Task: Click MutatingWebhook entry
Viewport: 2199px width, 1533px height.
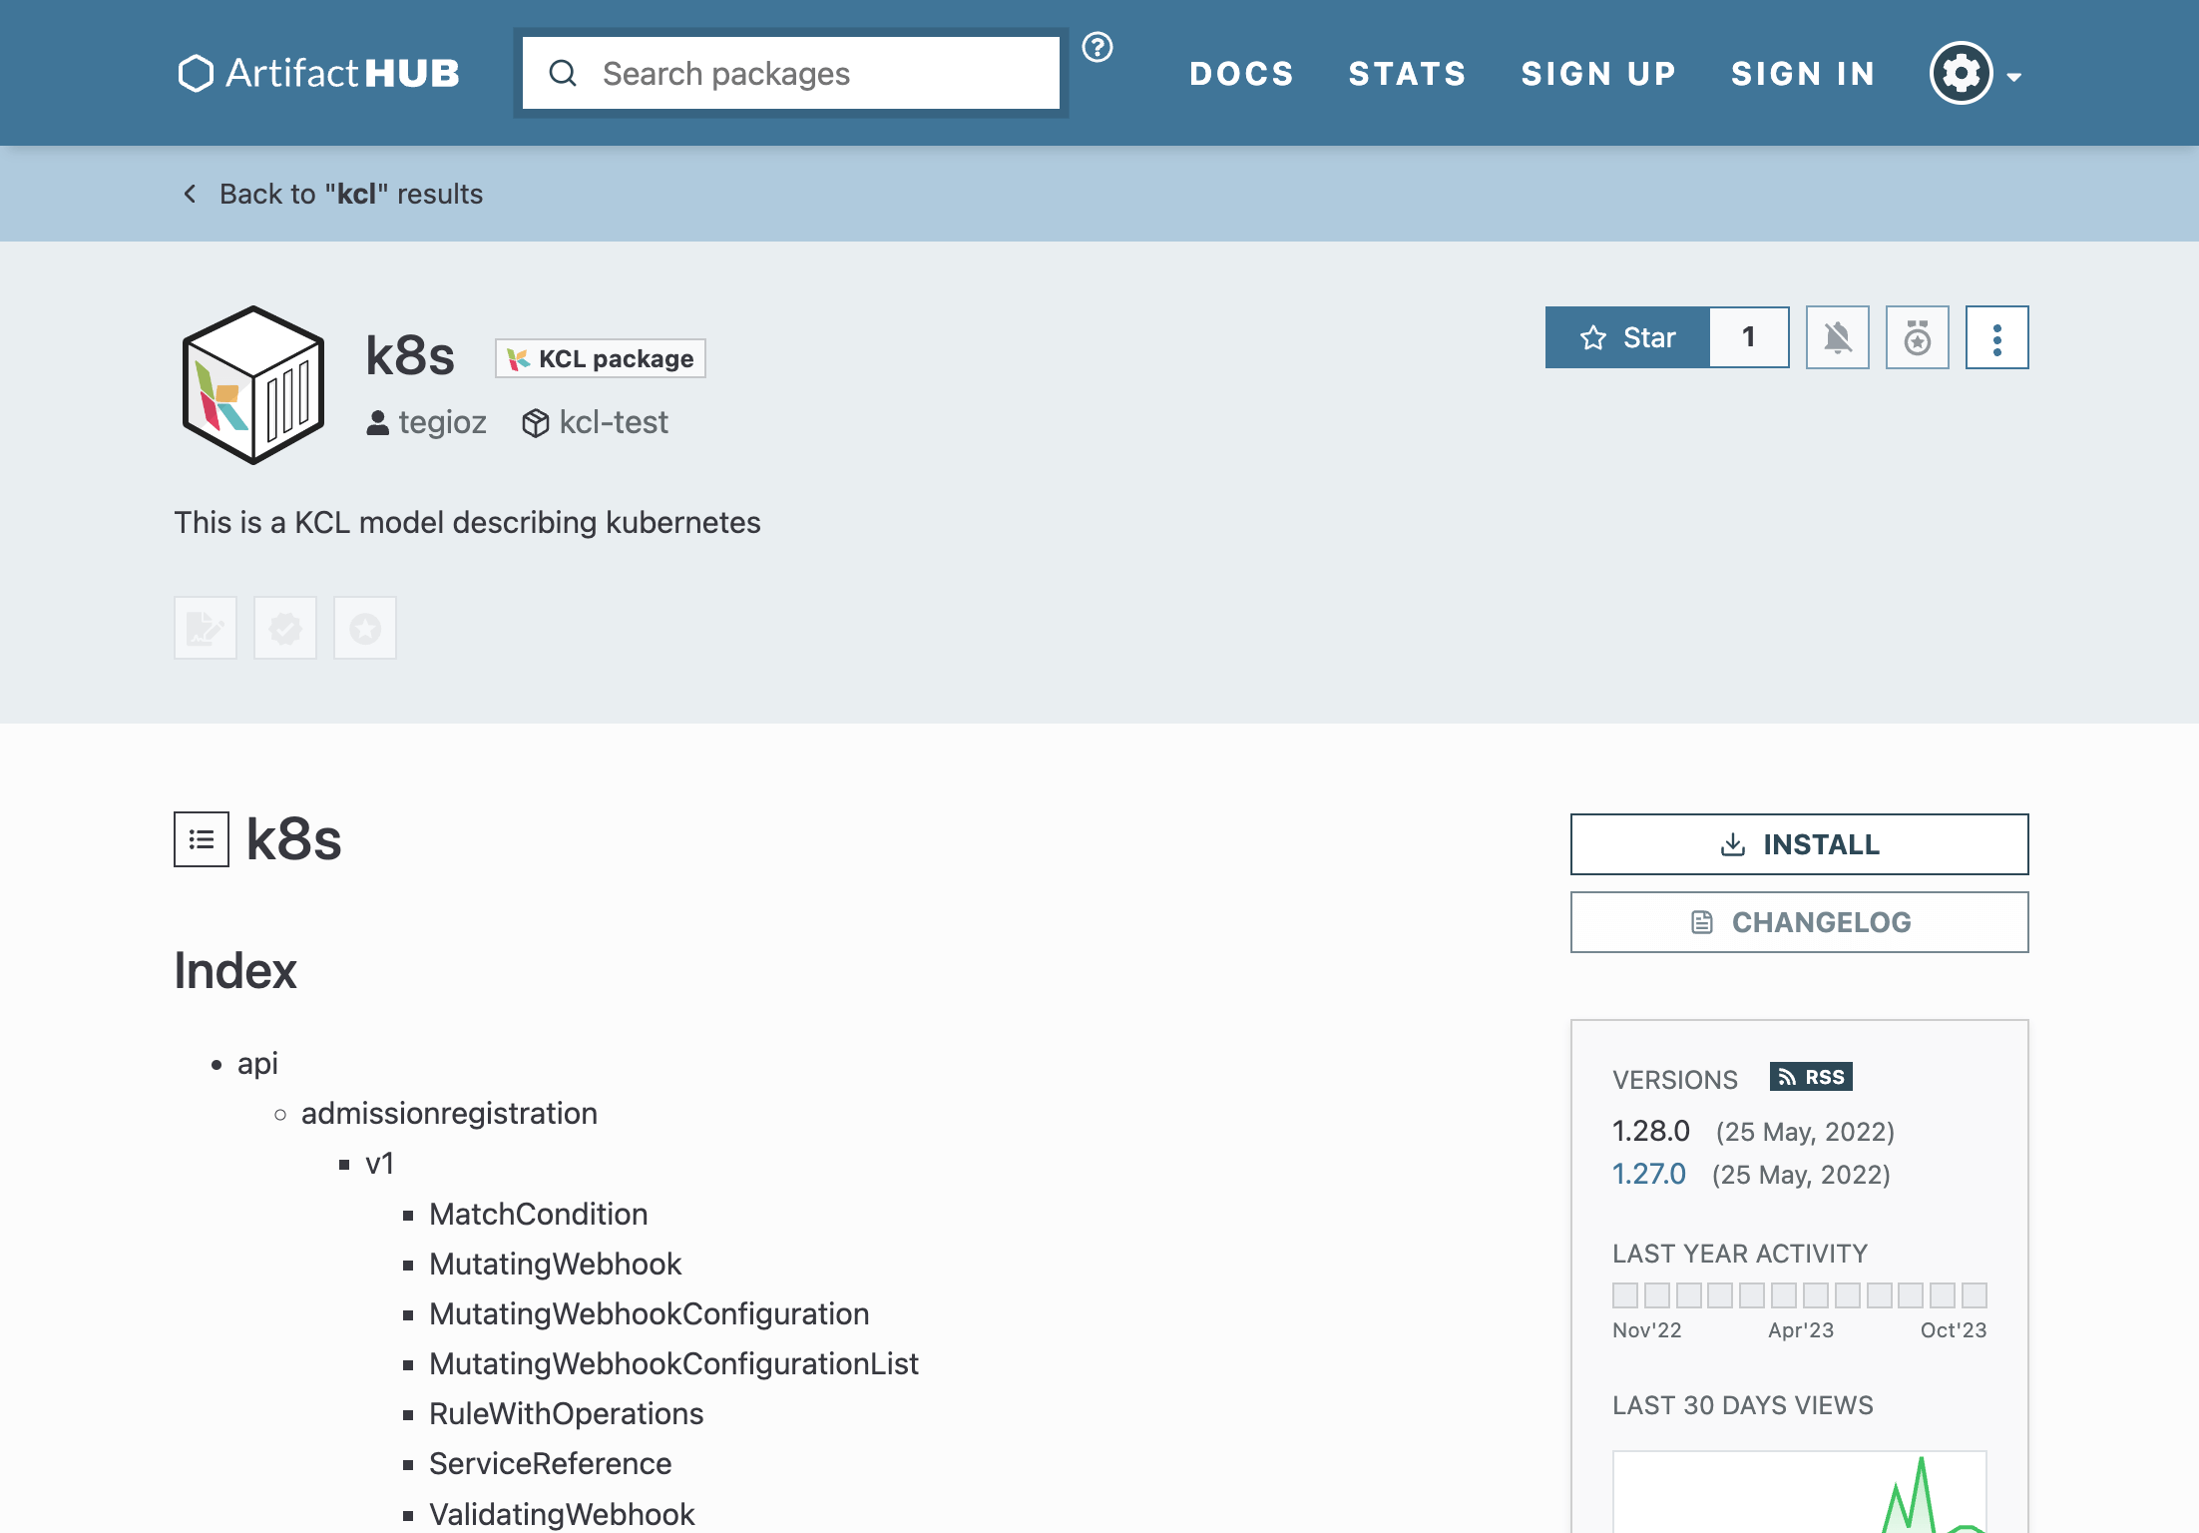Action: pos(556,1264)
